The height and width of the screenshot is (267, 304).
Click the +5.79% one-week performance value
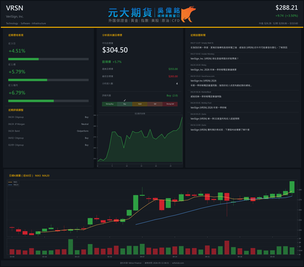point(17,72)
